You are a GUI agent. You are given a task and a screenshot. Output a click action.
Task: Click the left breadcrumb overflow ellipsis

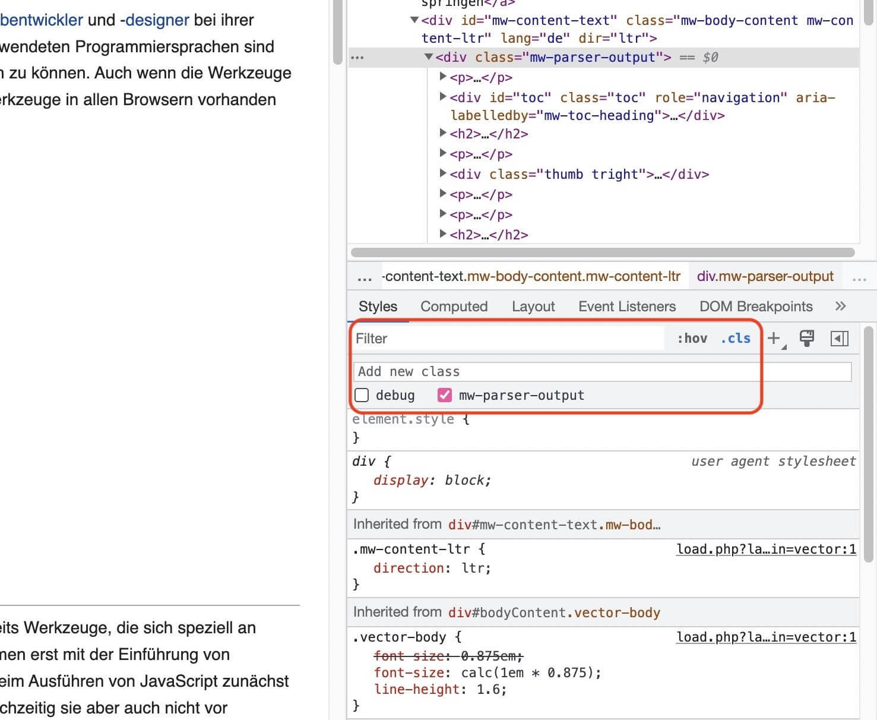pyautogui.click(x=365, y=277)
